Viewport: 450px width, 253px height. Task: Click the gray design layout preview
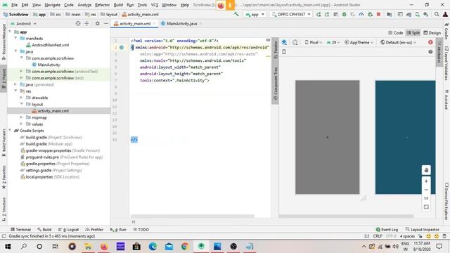[328, 137]
